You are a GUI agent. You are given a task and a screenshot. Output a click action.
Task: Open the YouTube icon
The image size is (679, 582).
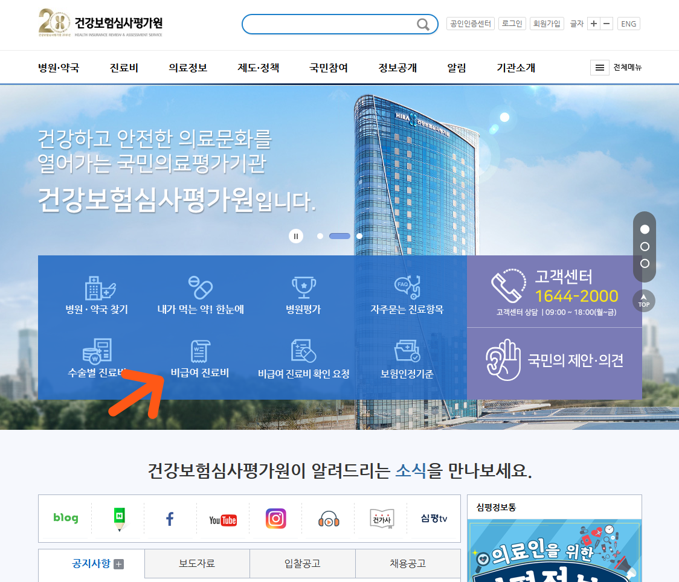click(222, 520)
